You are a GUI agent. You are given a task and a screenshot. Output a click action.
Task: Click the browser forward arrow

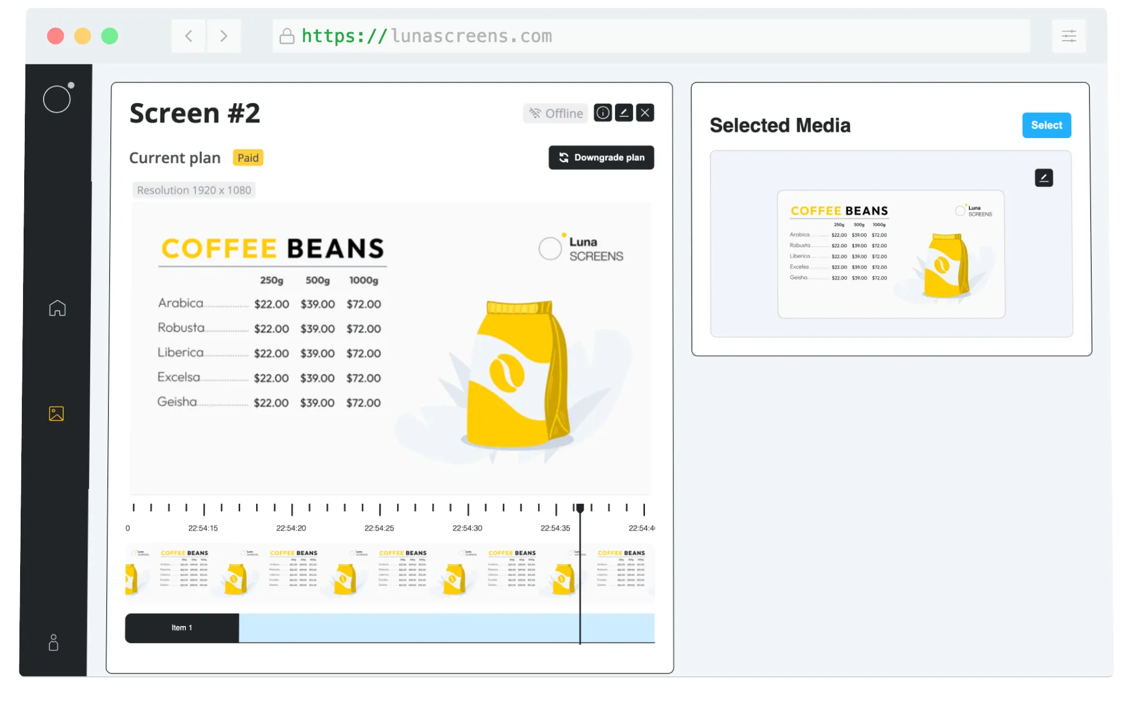point(224,36)
